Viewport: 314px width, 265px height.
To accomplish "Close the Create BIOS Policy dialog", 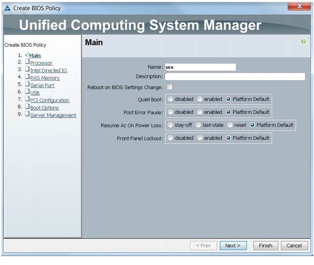I will click(299, 6).
